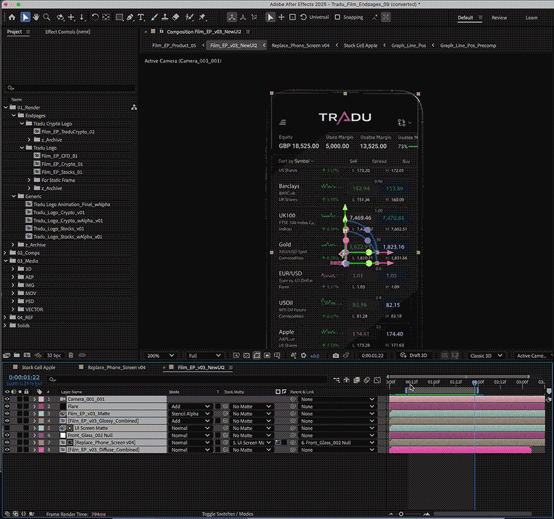The width and height of the screenshot is (554, 519).
Task: Expand the 02_Comps folder
Action: coord(5,253)
